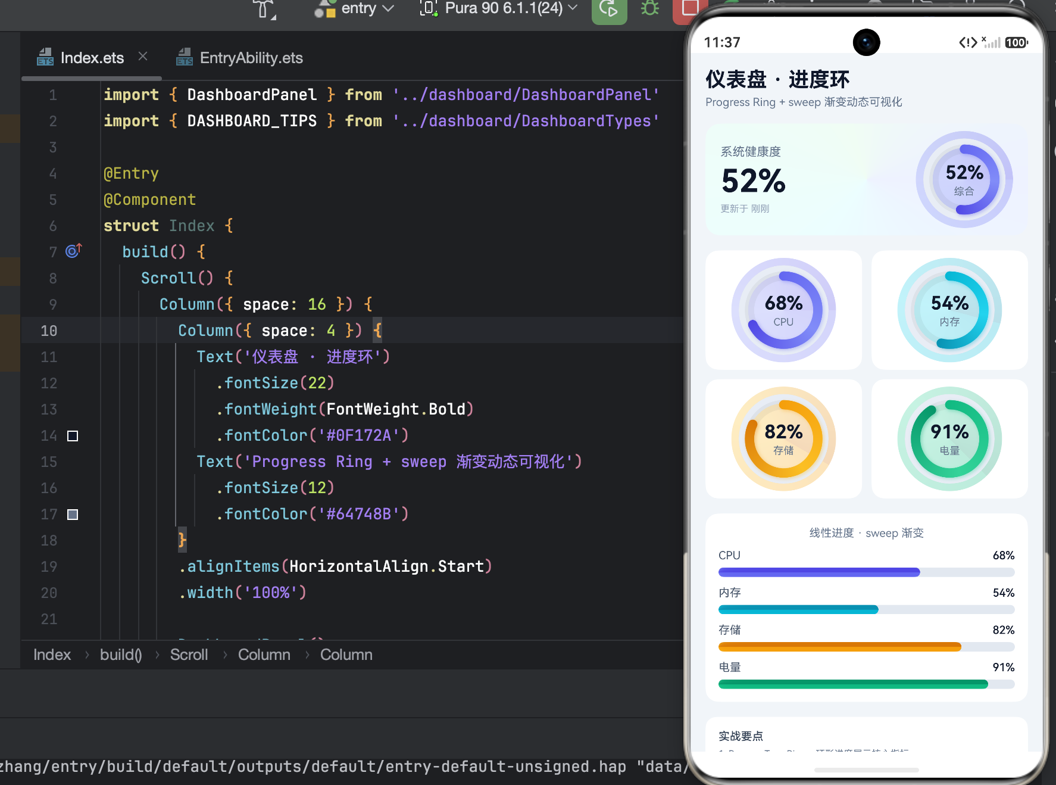Click the closing brace on line 18
1056x785 pixels.
(x=182, y=540)
